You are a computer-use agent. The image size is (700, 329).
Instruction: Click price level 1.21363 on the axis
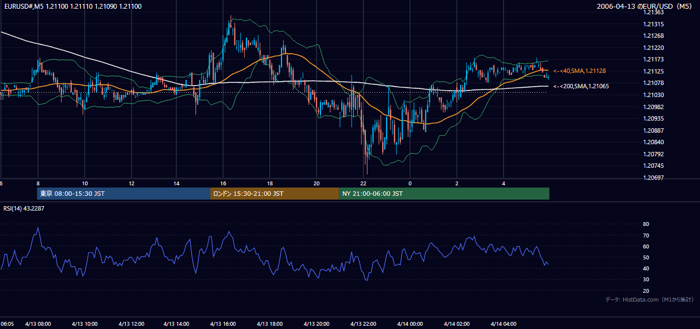coord(654,12)
